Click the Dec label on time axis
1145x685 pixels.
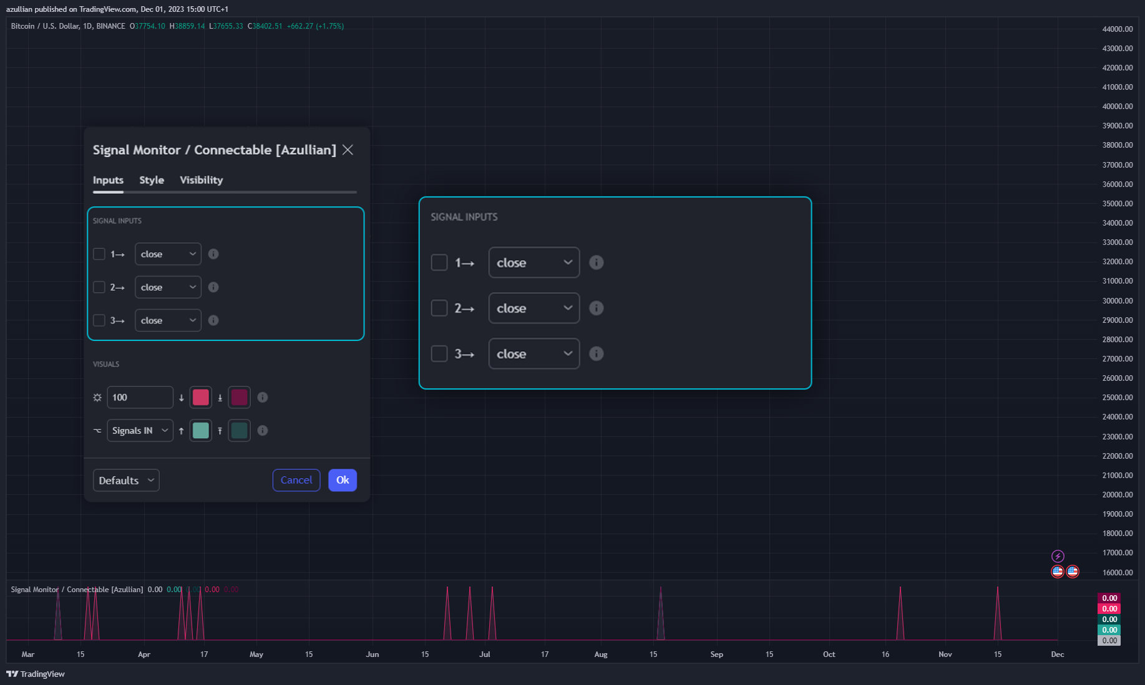click(x=1058, y=654)
